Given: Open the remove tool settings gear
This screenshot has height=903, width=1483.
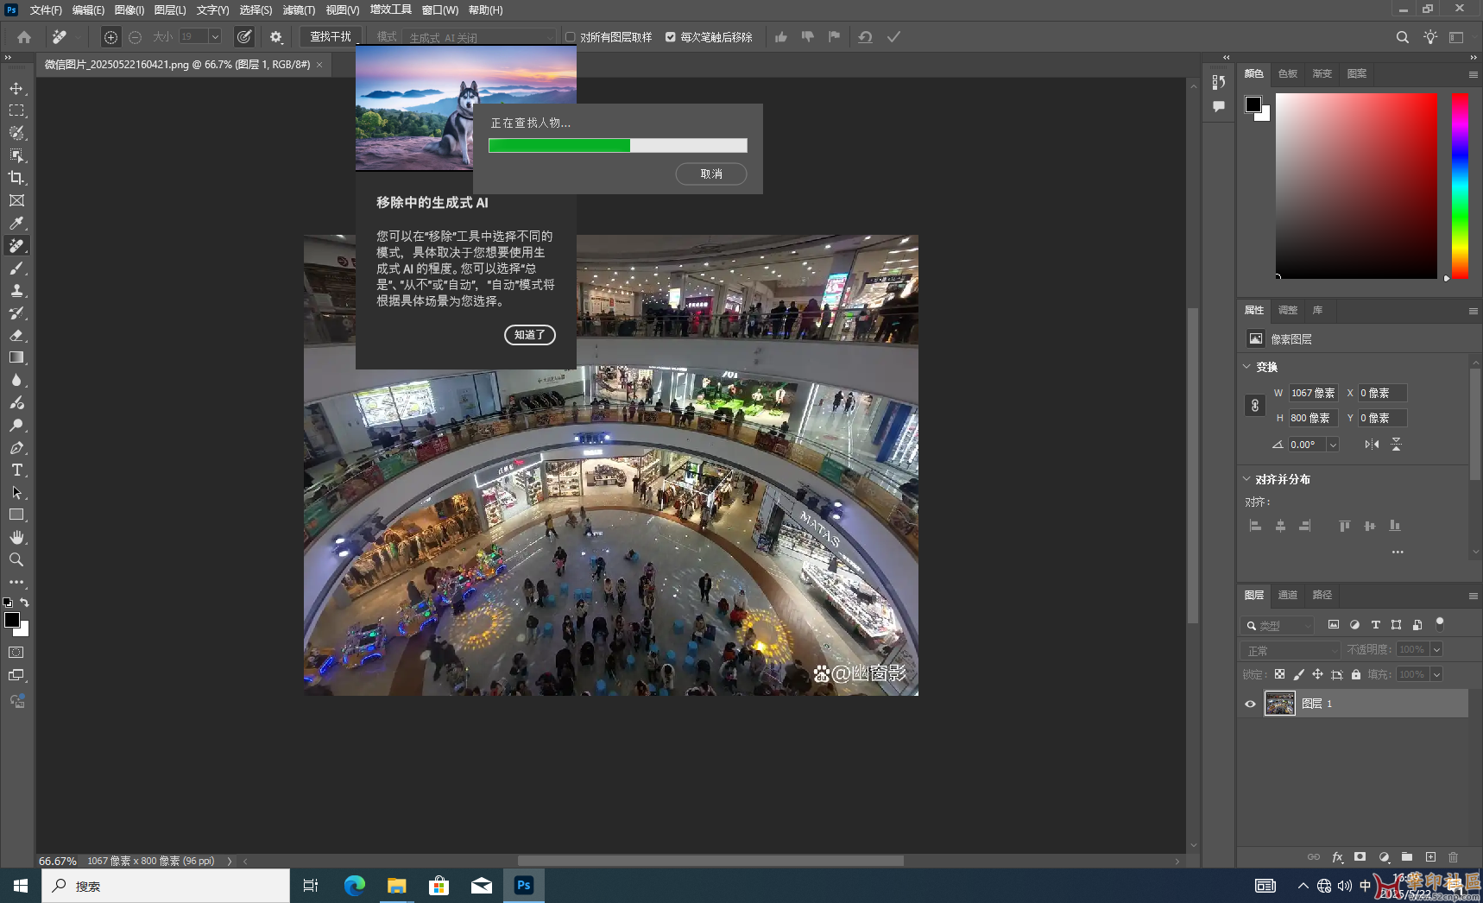Looking at the screenshot, I should pyautogui.click(x=276, y=37).
